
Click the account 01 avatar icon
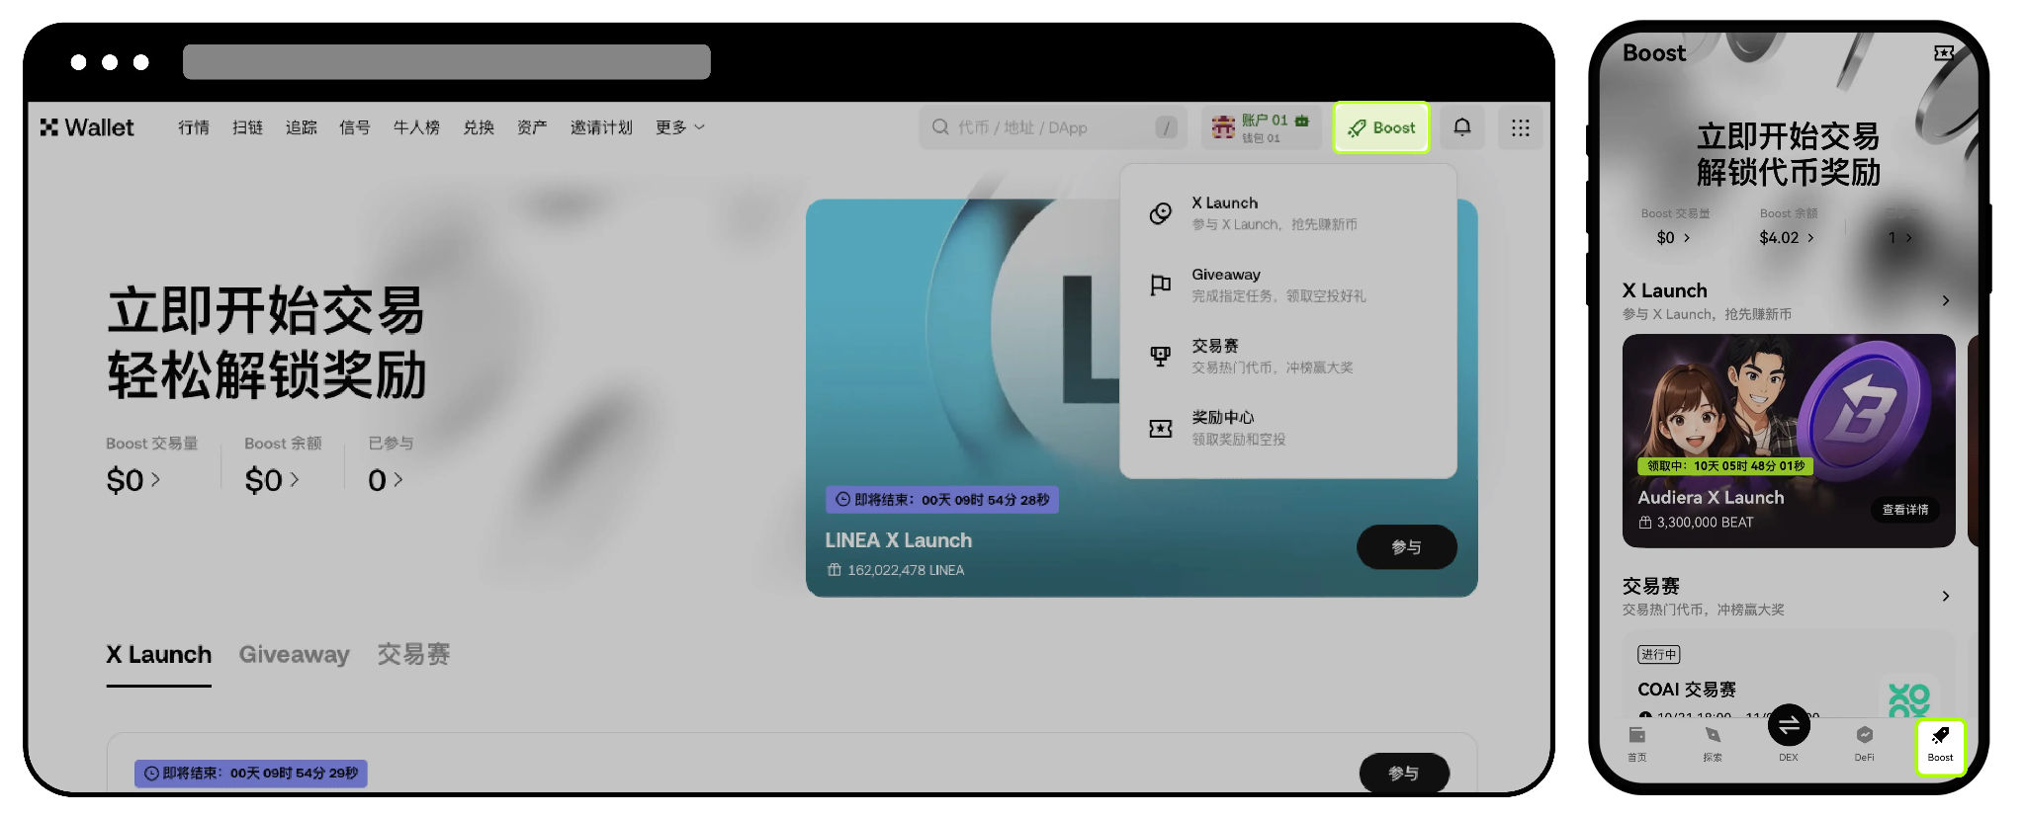click(x=1224, y=127)
